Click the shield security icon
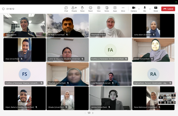Image resolution: width=178 pixels, height=116 pixels. point(3,9)
